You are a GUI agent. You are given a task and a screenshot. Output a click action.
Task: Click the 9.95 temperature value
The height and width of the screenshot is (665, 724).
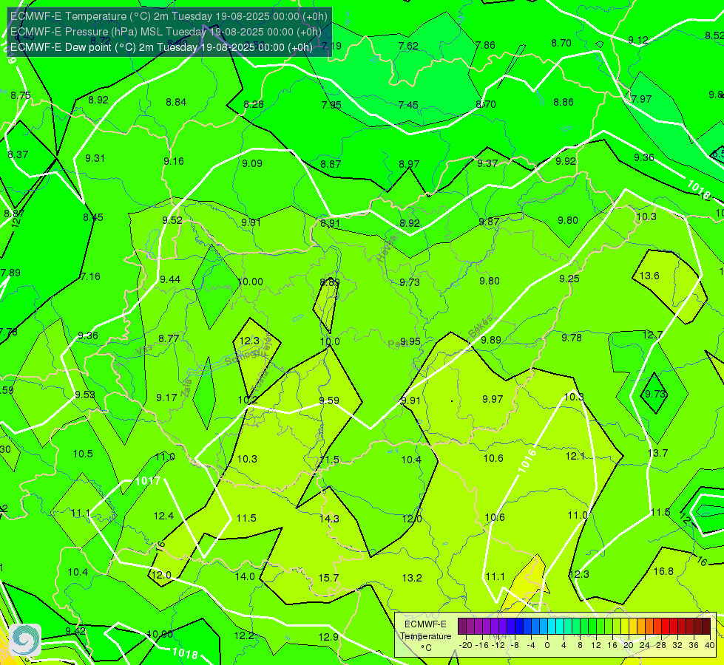[410, 341]
